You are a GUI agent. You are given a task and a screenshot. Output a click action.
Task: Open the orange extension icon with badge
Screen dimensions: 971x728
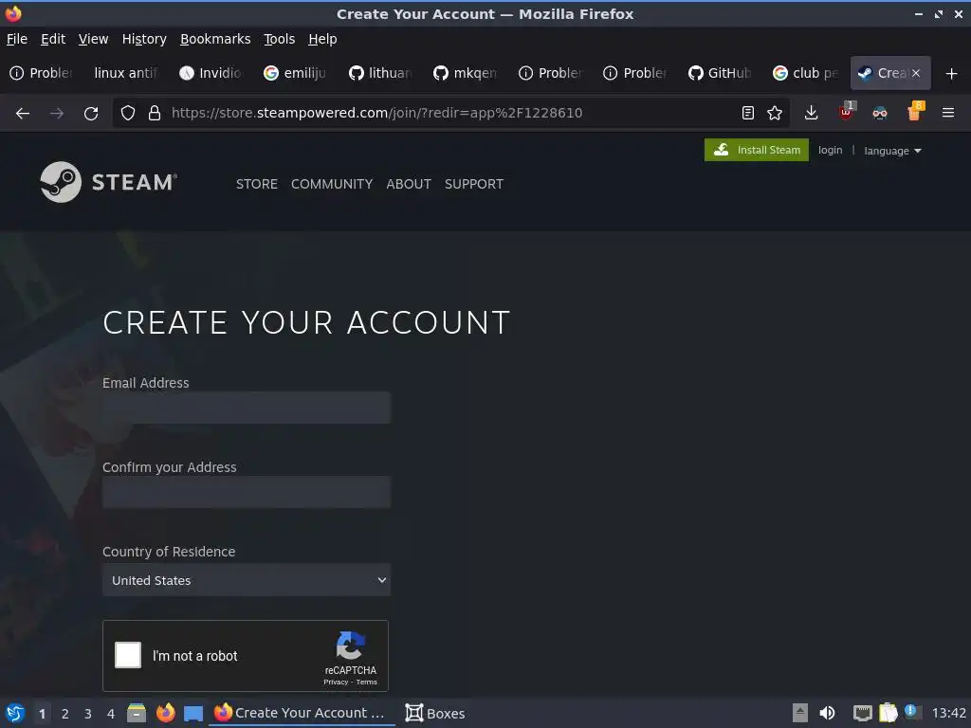[x=915, y=112]
